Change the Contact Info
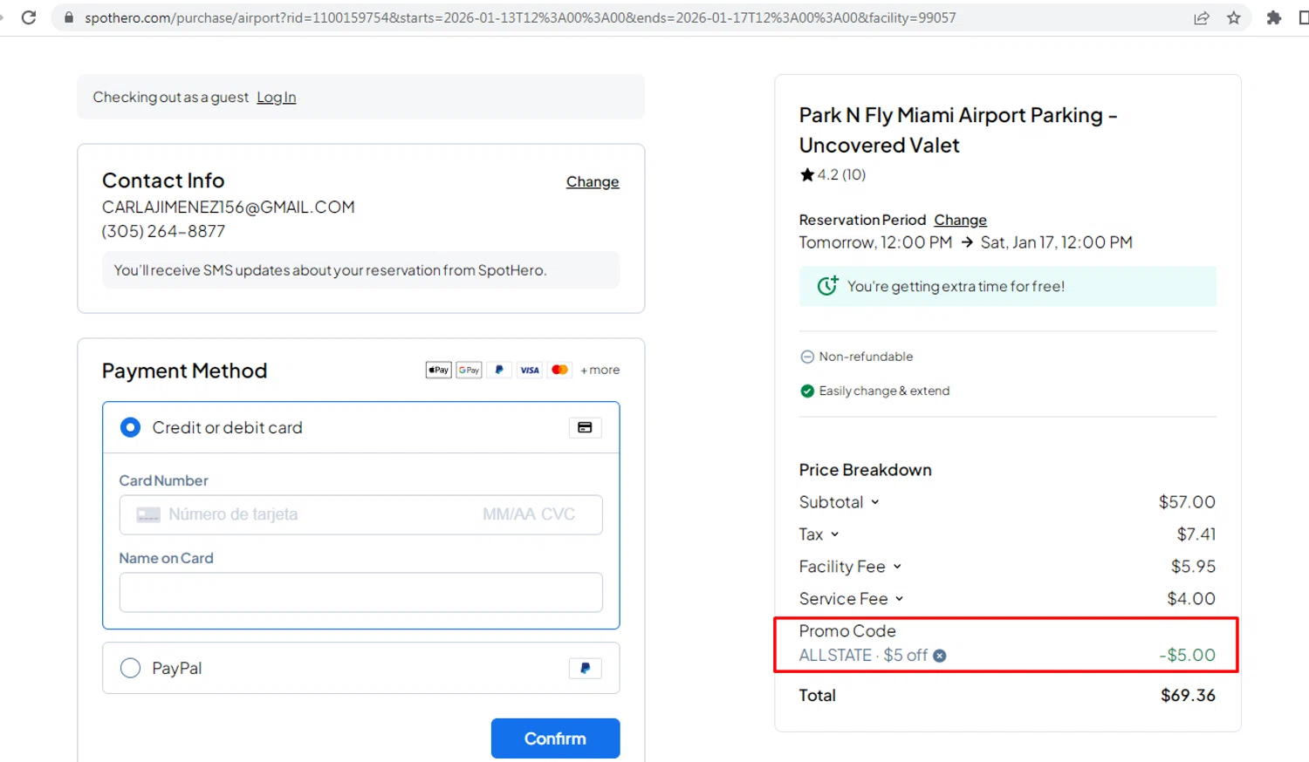The image size is (1309, 762). tap(593, 181)
